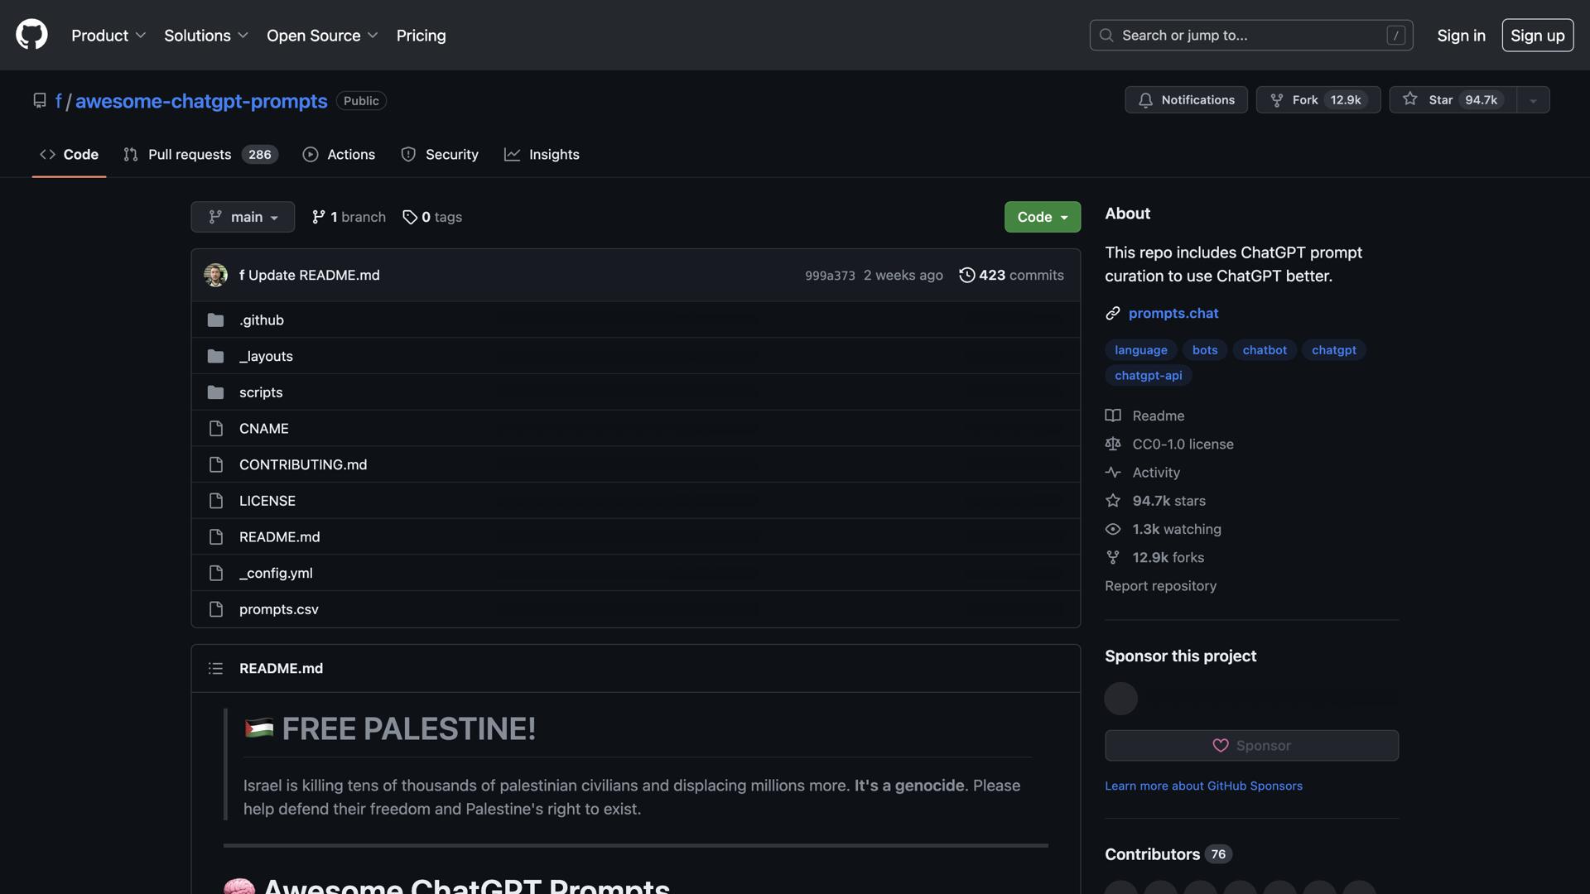1590x894 pixels.
Task: Click the commit history clock icon
Action: [x=966, y=275]
